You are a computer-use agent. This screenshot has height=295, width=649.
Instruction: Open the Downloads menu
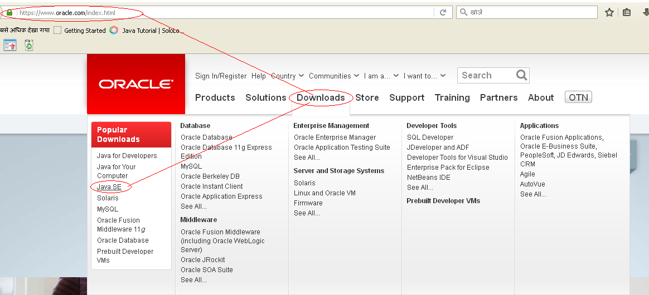321,97
